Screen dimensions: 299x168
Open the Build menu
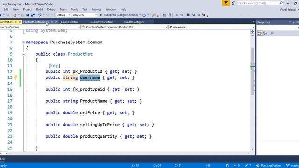[39, 9]
